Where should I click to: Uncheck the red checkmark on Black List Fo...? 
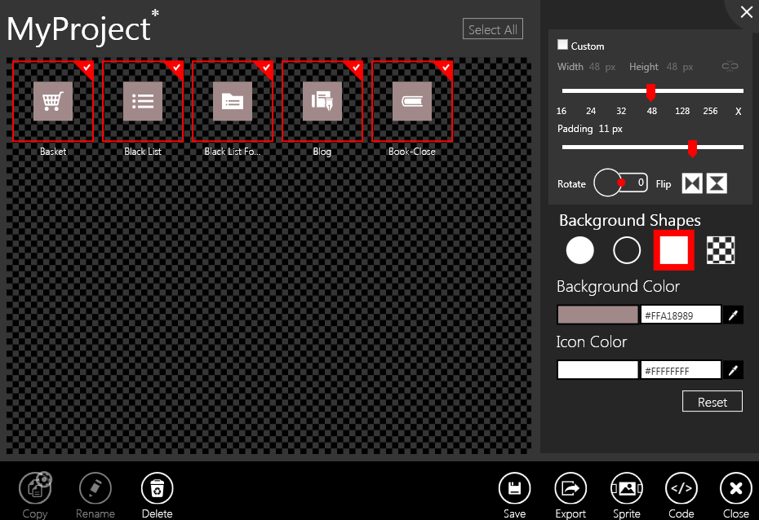266,68
